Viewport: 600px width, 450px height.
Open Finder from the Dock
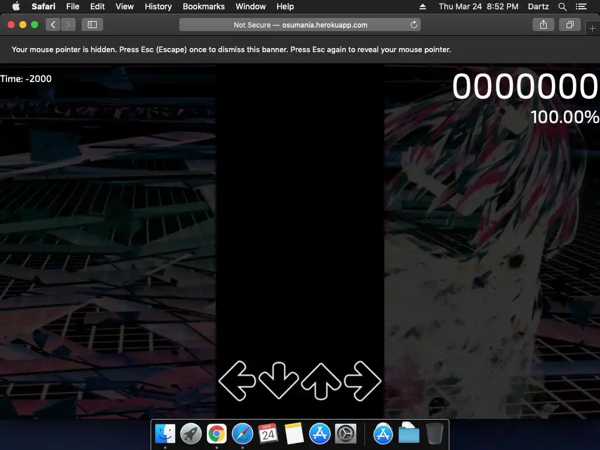pyautogui.click(x=165, y=434)
